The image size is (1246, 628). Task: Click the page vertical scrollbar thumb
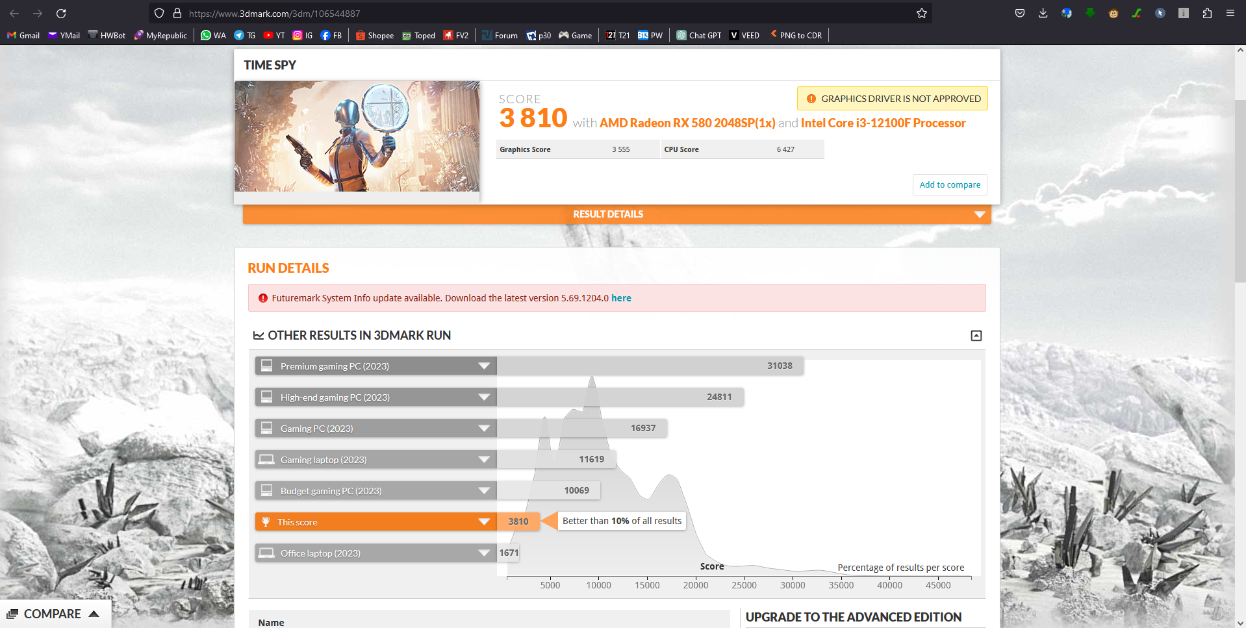coord(1240,192)
